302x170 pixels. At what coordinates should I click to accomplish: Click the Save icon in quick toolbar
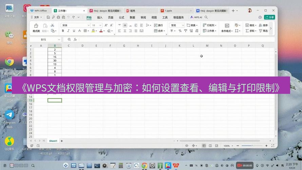coord(48,17)
